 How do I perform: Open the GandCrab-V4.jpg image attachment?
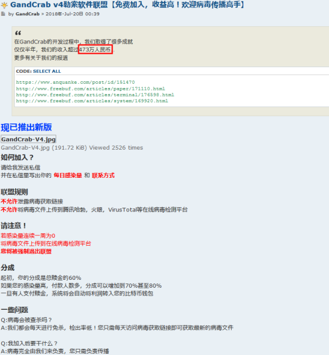(x=28, y=139)
